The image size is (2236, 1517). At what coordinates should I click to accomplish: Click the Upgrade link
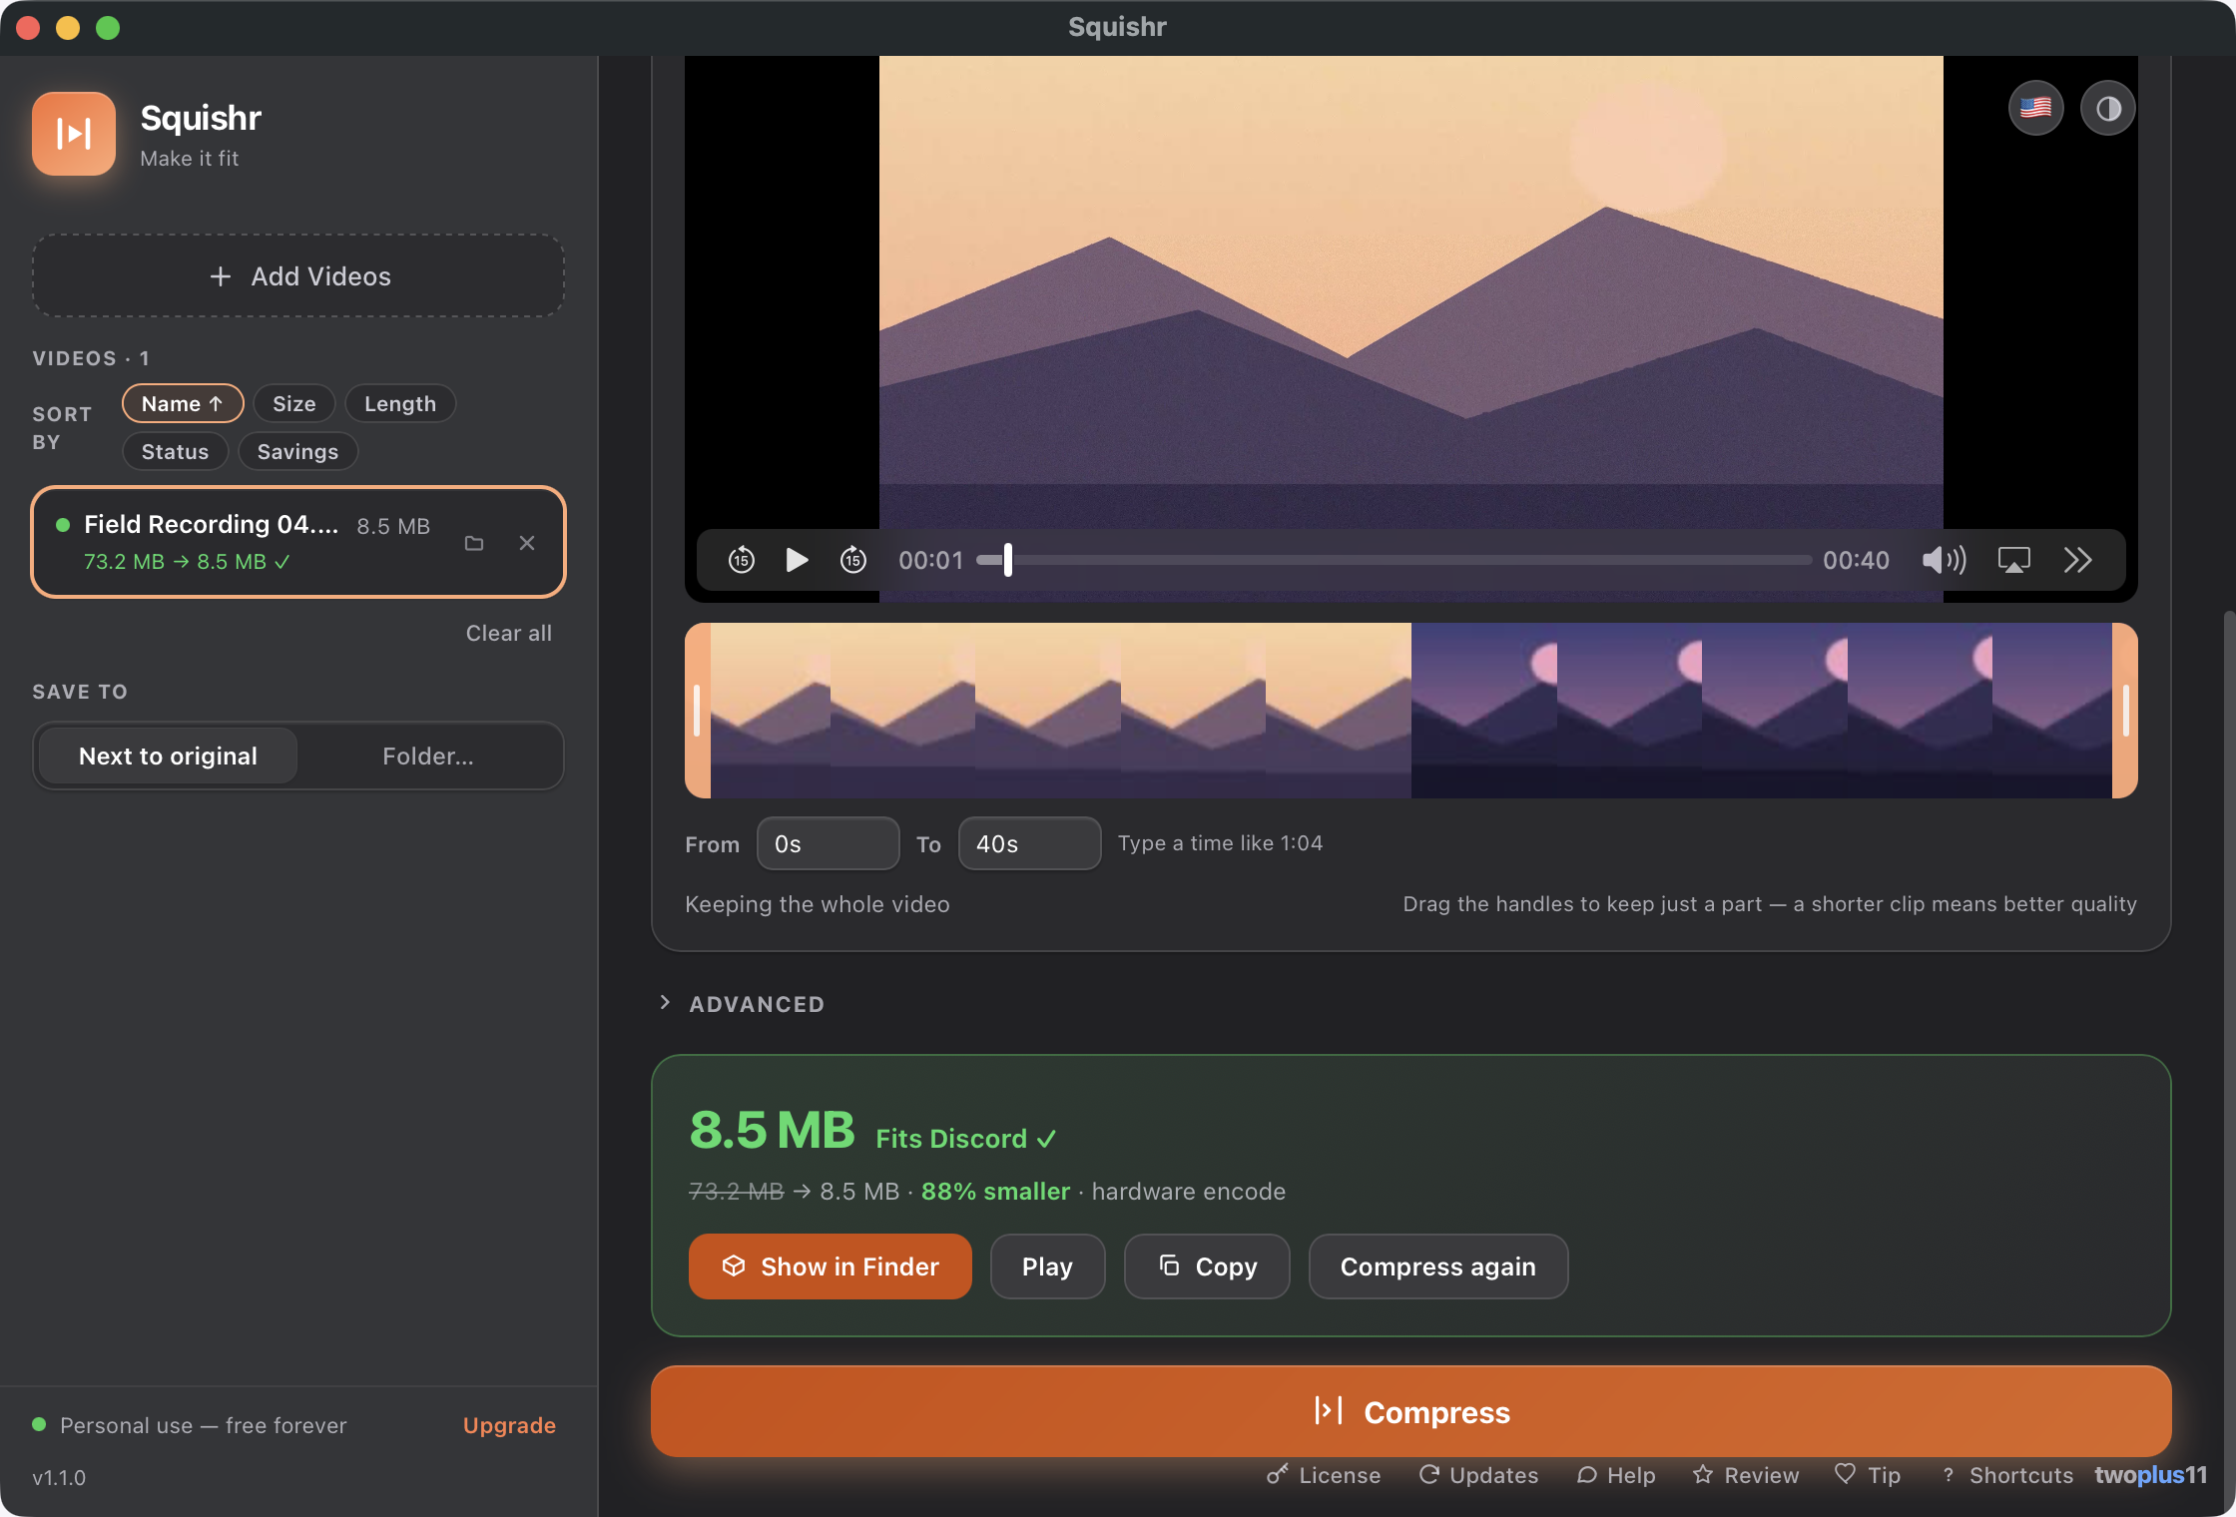point(509,1424)
